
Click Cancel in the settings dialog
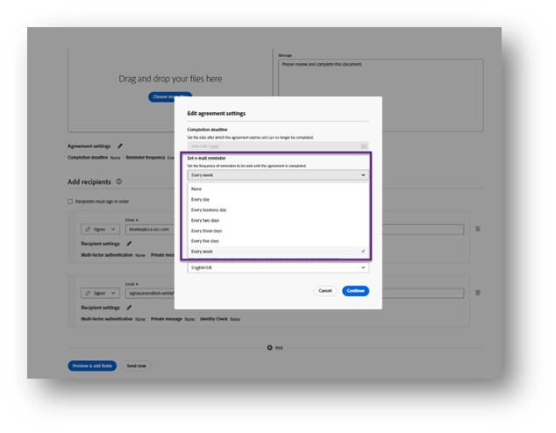(x=324, y=290)
